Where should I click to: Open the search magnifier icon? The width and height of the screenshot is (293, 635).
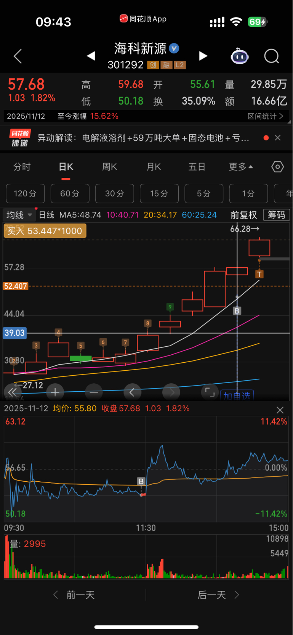point(272,56)
